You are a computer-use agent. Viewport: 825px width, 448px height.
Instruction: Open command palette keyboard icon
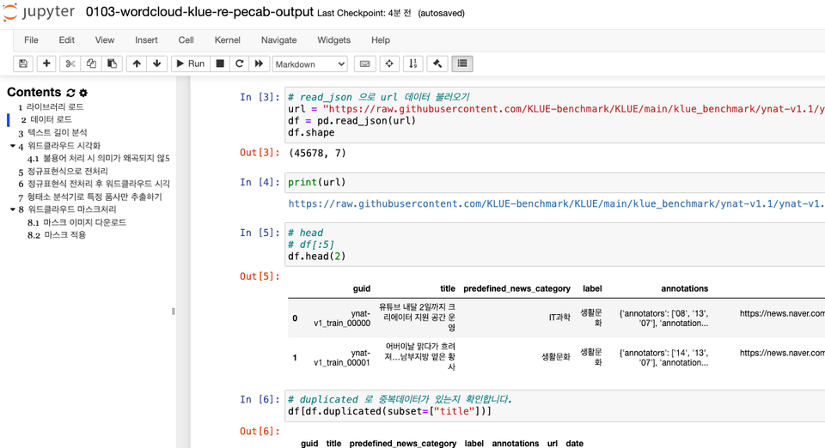pyautogui.click(x=364, y=64)
